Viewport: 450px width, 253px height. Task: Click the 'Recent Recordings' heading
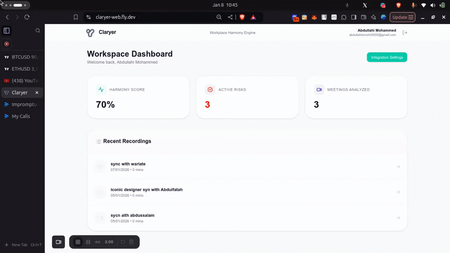127,141
